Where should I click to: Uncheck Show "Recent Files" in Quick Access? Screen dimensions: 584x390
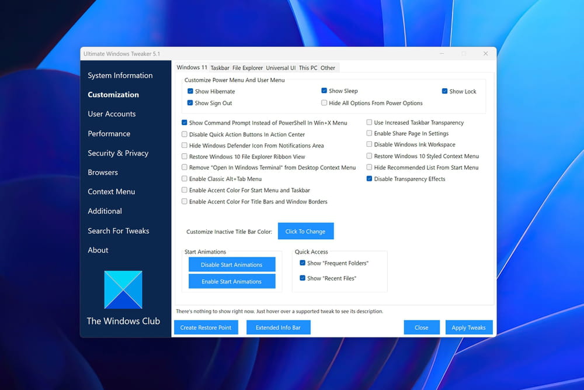coord(303,278)
